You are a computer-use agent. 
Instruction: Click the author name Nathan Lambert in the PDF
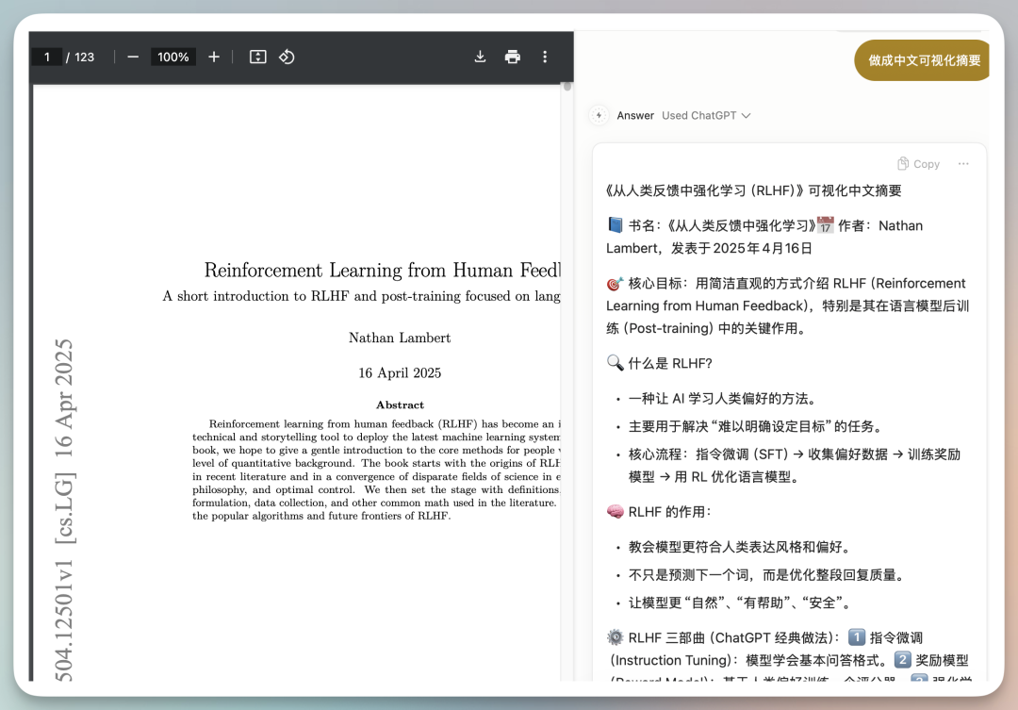point(400,338)
